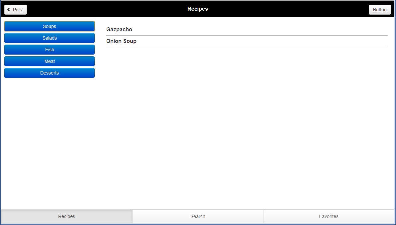This screenshot has height=225, width=396.
Task: Go to the Favorites tab
Action: coord(329,216)
